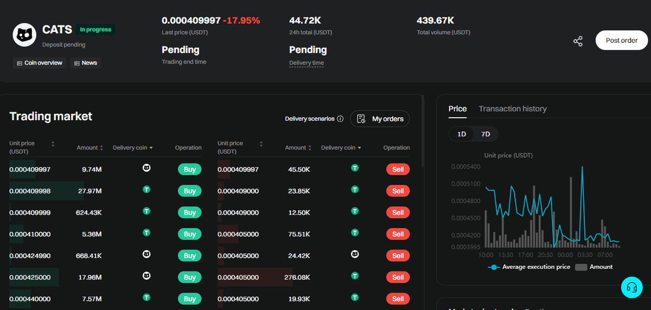Click Tether icon in 7.57M row
This screenshot has width=651, height=310.
[146, 297]
